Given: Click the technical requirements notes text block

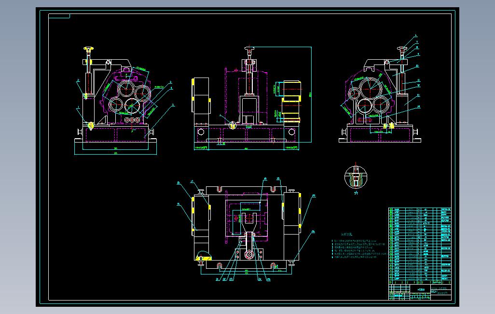Looking at the screenshot, I should click(359, 246).
